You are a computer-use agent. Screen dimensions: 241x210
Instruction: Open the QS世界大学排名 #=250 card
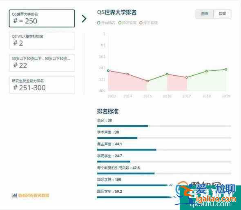tap(42, 18)
